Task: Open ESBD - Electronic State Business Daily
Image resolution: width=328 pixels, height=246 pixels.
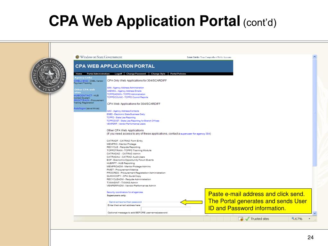Action: pos(126,114)
